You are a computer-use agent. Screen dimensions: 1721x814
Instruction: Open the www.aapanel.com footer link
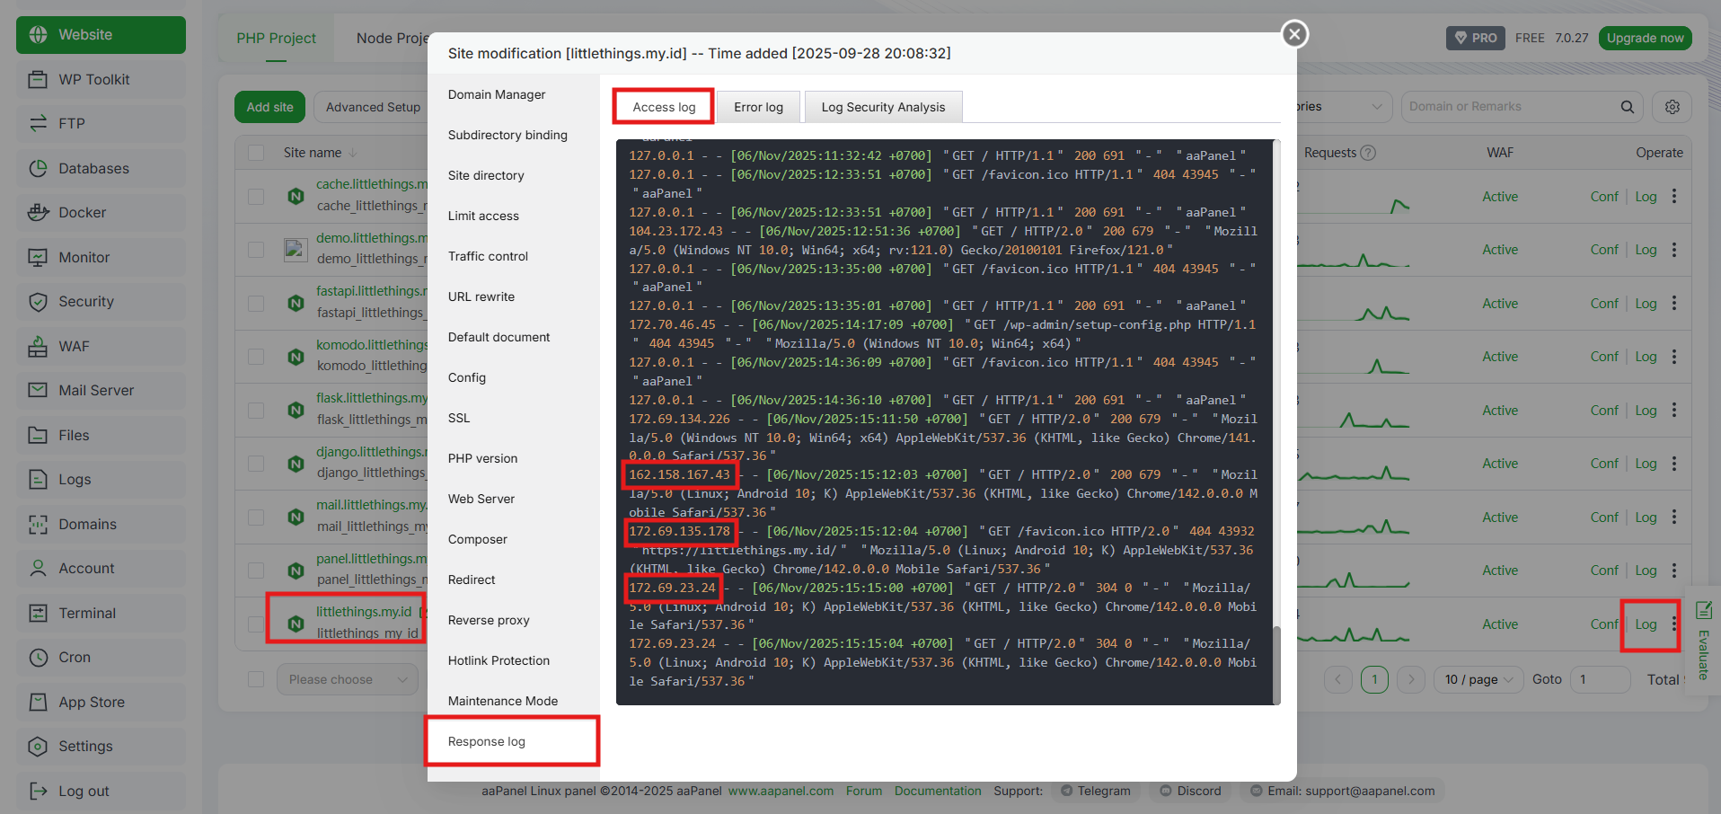click(x=781, y=791)
